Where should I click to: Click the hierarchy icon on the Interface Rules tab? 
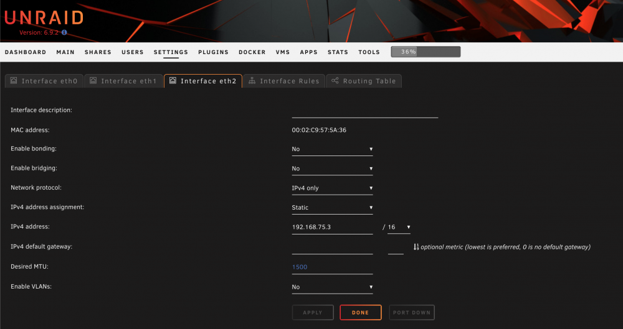click(252, 81)
